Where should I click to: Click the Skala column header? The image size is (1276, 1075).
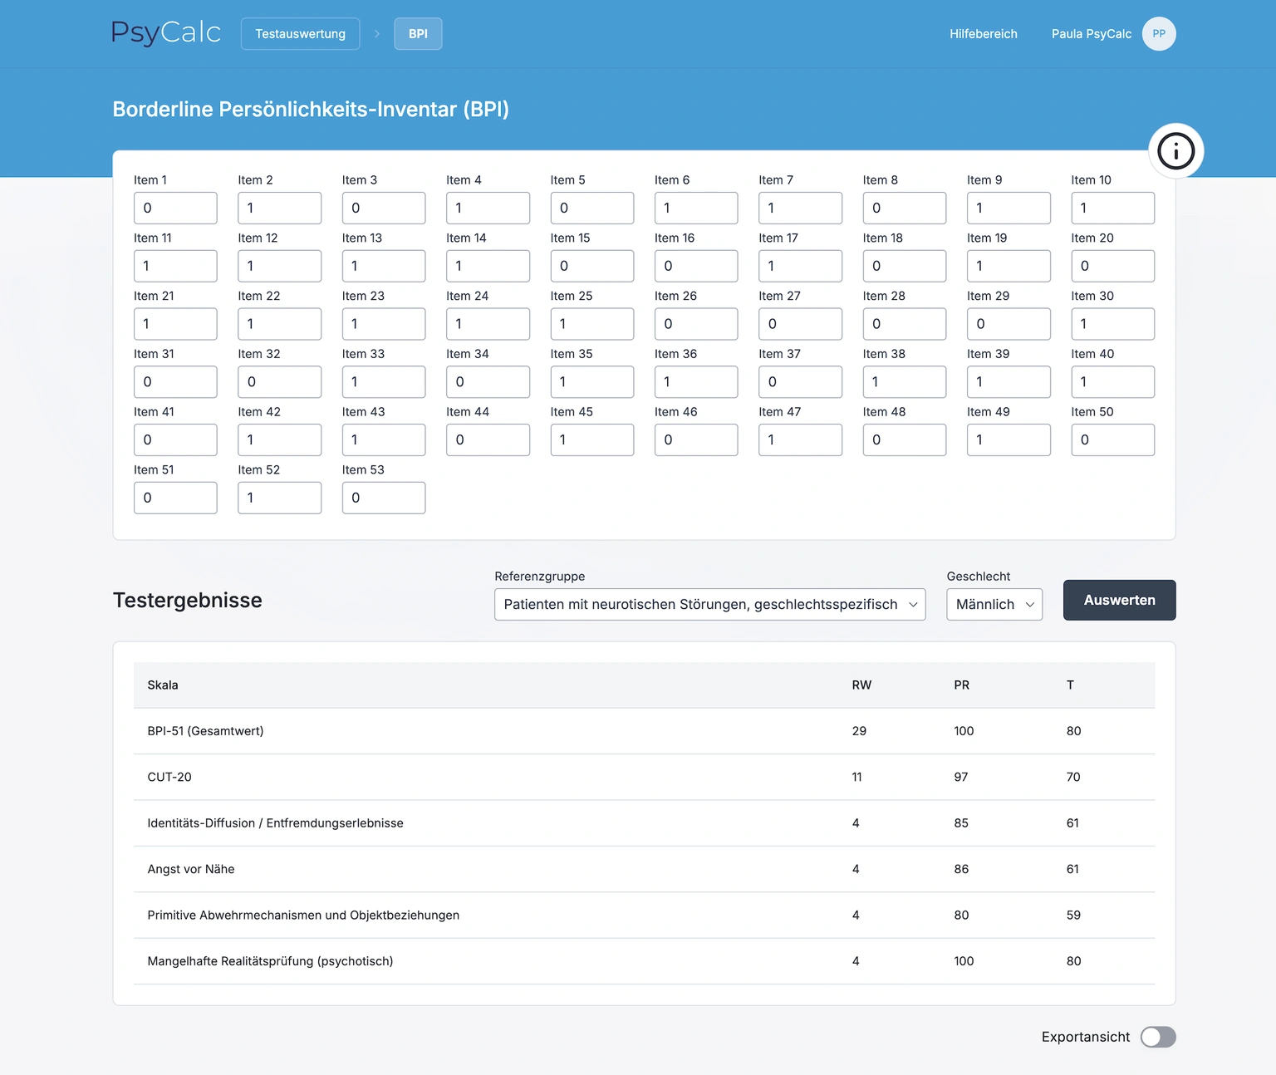(163, 685)
